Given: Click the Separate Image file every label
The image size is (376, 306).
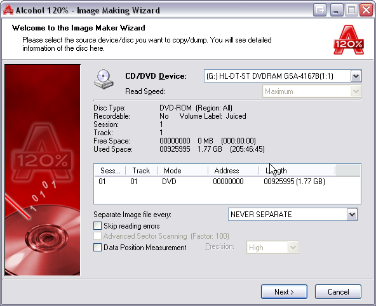Looking at the screenshot, I should [x=132, y=215].
